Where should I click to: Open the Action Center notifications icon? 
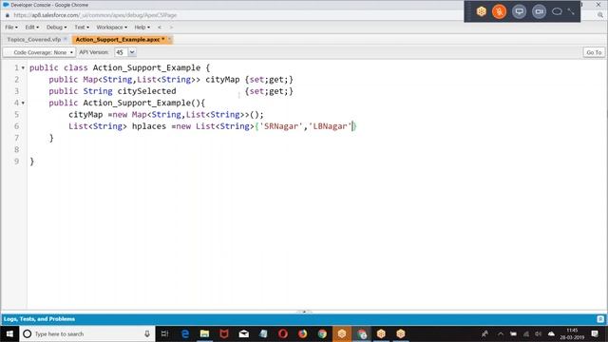[x=595, y=333]
